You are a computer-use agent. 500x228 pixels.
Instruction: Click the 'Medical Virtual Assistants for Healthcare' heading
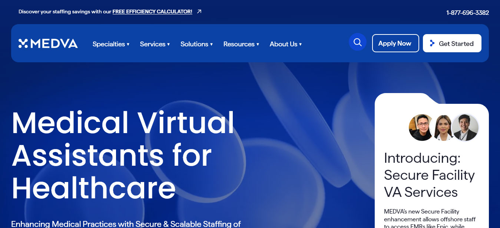[x=123, y=155]
